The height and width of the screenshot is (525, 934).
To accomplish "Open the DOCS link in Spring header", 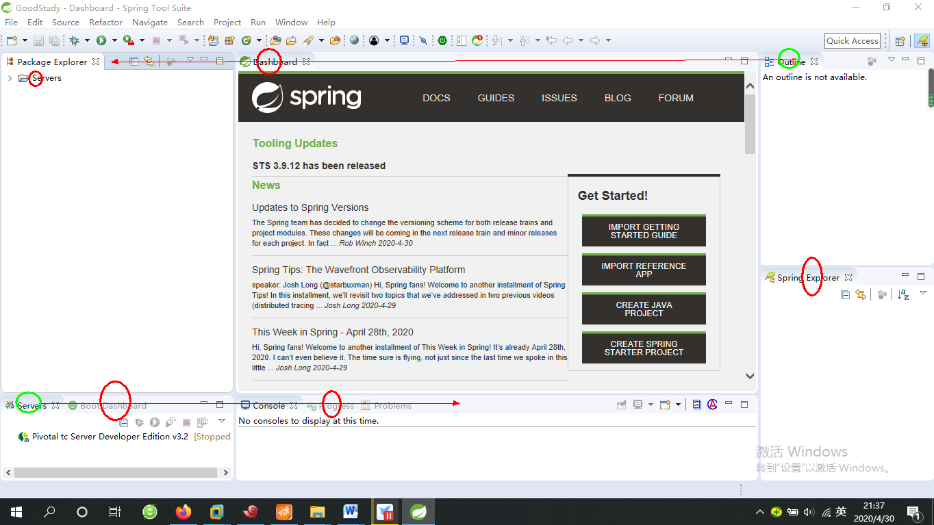I will (436, 98).
